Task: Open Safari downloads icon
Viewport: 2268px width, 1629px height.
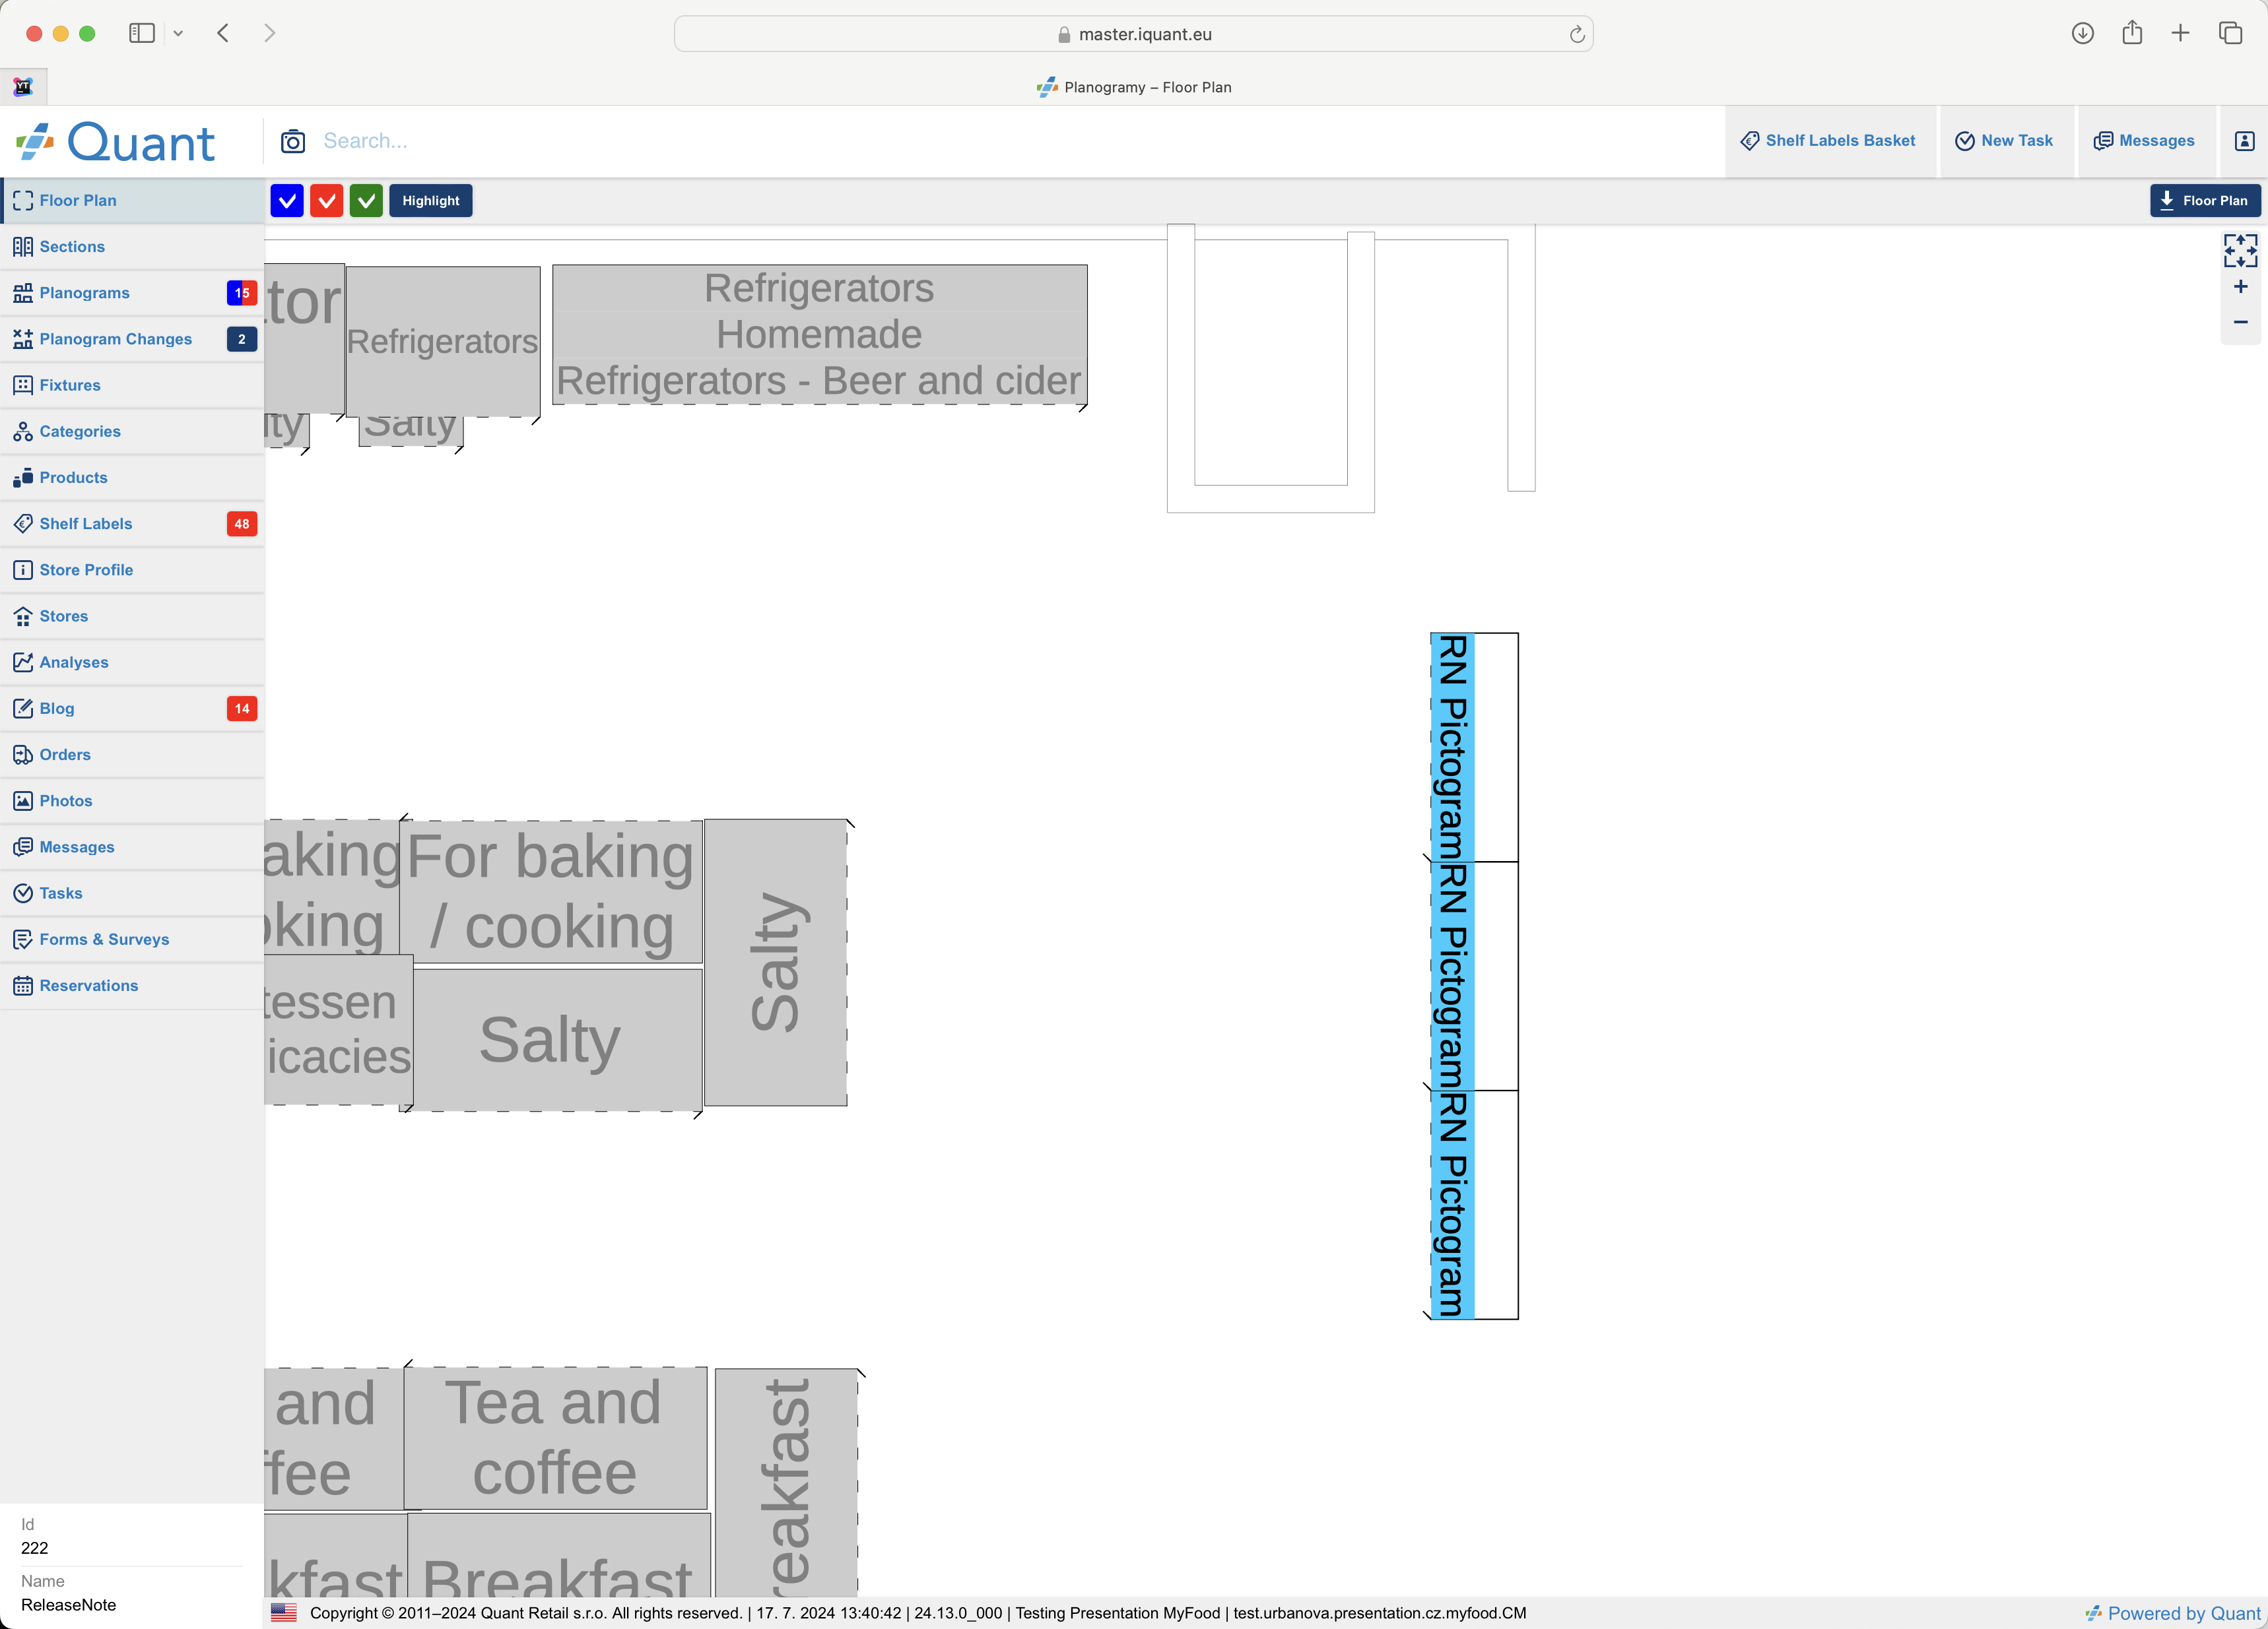Action: pos(2082,33)
